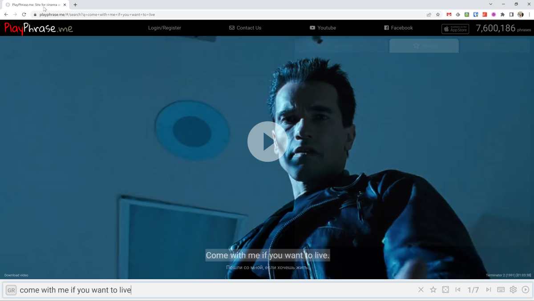Screen dimensions: 534x301
Task: Open Chrome three-dot menu
Action: [x=529, y=14]
